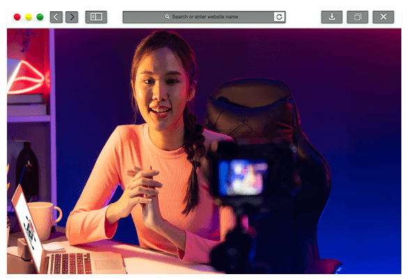Reload the page with the refresh icon

click(x=279, y=17)
